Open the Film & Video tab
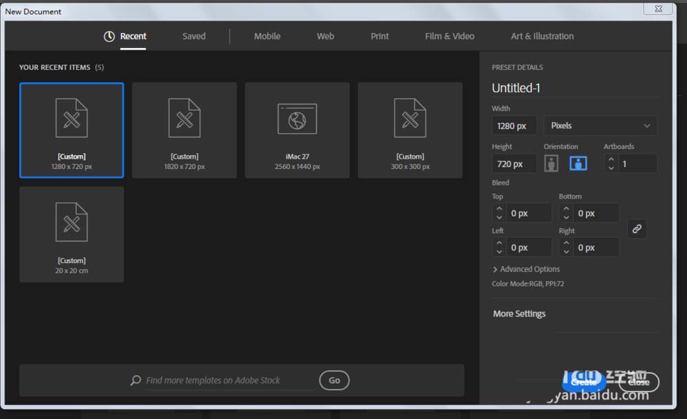 (449, 36)
